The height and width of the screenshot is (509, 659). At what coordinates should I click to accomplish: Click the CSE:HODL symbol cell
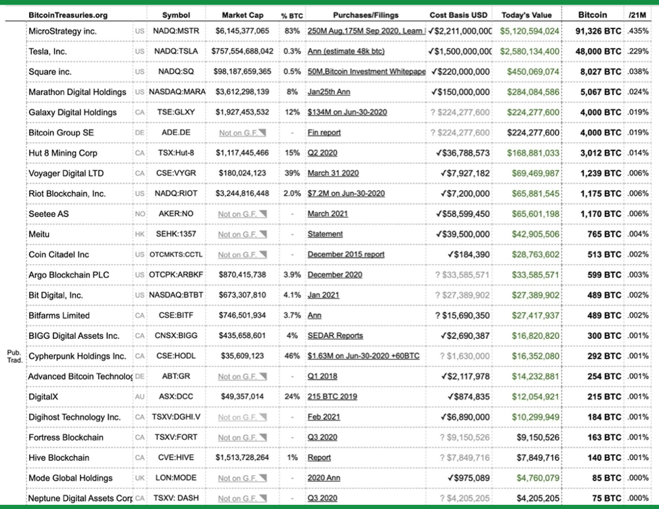pos(176,356)
